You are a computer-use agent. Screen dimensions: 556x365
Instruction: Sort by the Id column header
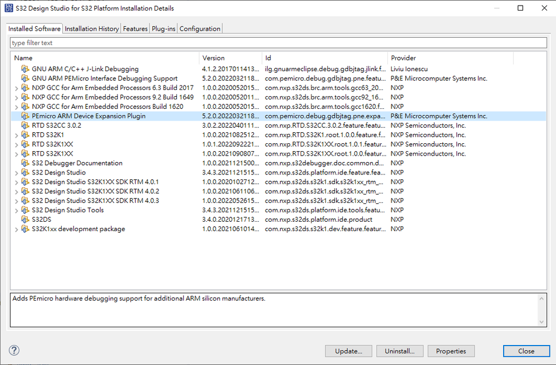(325, 58)
